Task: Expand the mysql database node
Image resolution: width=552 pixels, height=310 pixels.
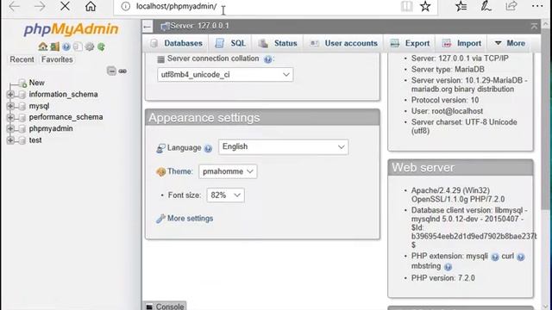Action: click(10, 106)
